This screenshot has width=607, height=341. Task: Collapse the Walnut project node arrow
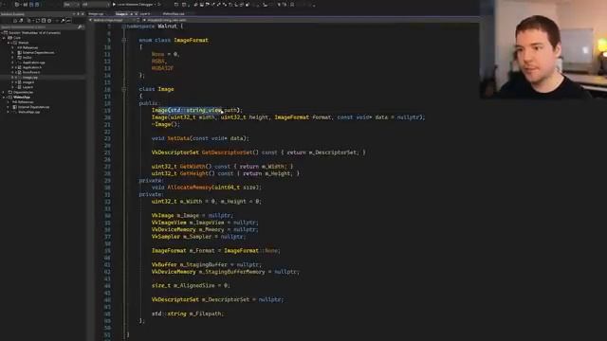9,43
